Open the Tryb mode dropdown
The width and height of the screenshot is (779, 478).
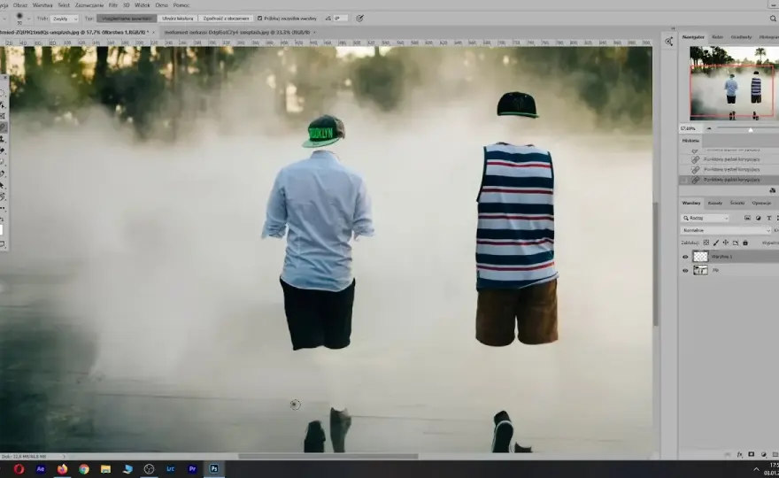[65, 19]
